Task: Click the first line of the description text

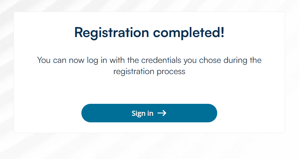Action: pyautogui.click(x=149, y=60)
